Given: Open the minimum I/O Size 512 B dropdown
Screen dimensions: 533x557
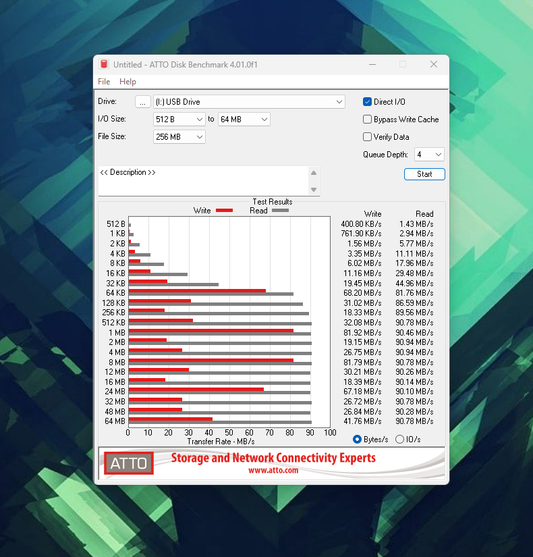Looking at the screenshot, I should tap(179, 120).
